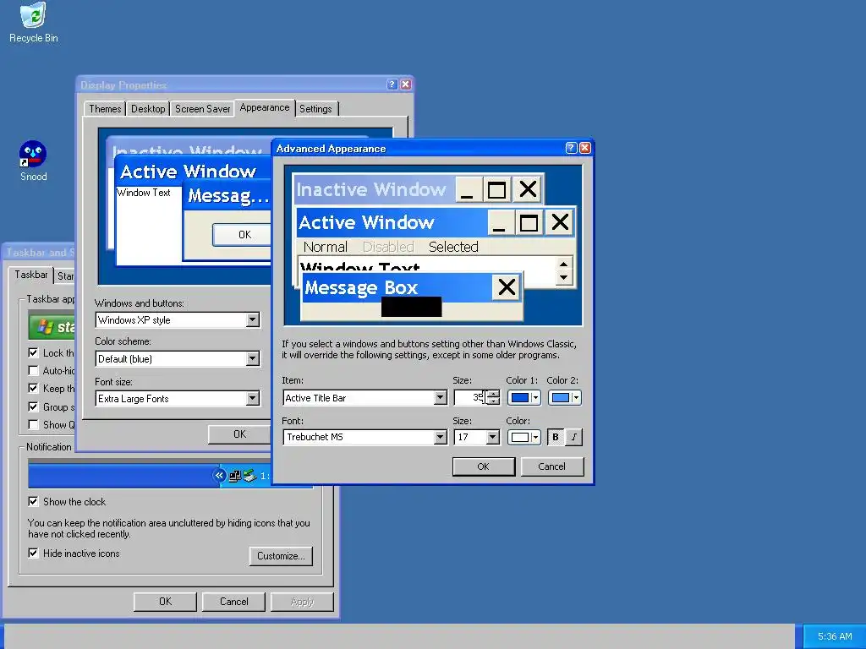Click the Active Window preview close icon
Image resolution: width=866 pixels, height=649 pixels.
[560, 222]
